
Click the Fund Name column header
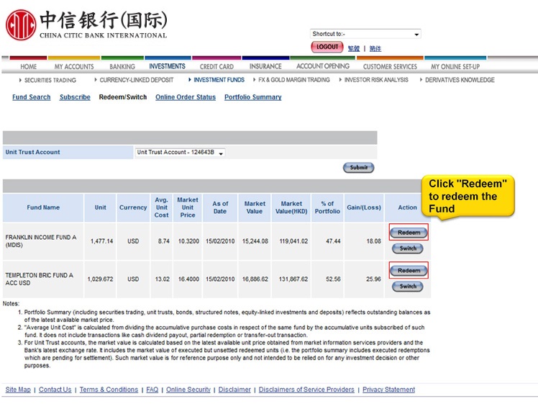coord(43,207)
